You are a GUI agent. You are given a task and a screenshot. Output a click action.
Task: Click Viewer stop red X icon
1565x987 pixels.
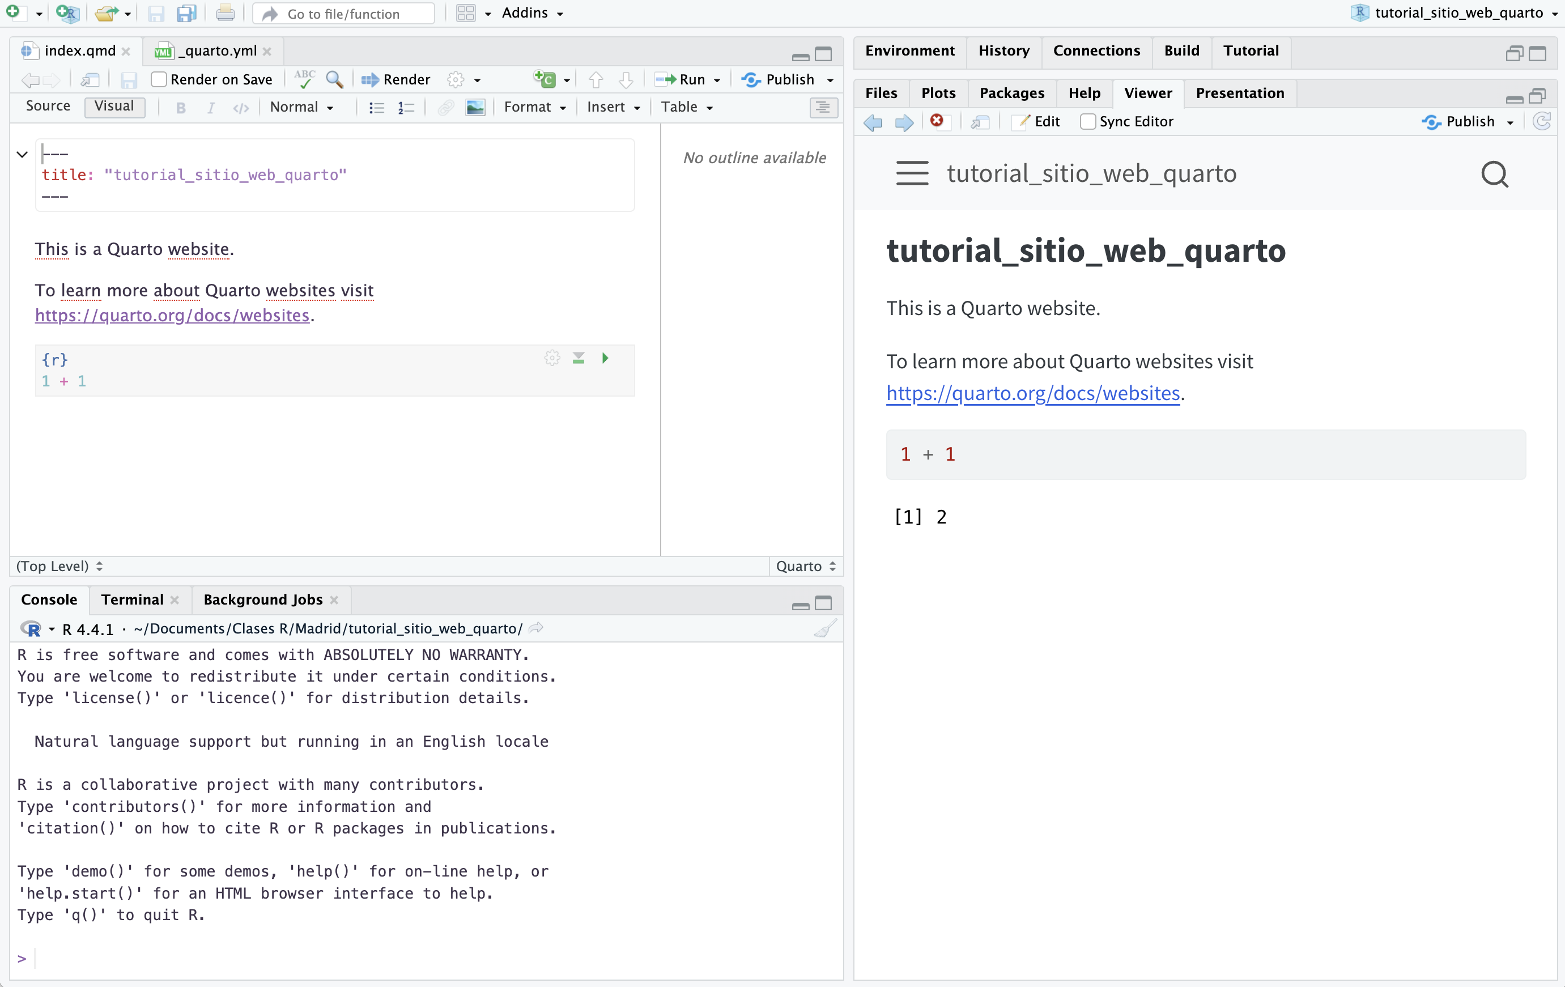[937, 121]
